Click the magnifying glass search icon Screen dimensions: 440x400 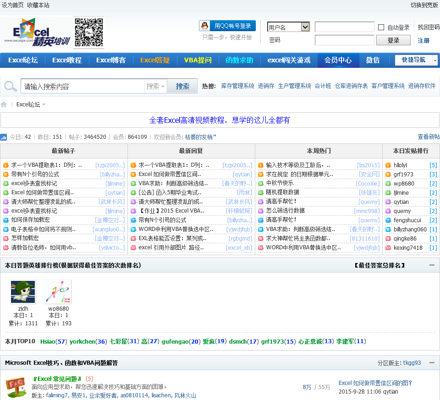click(x=11, y=86)
